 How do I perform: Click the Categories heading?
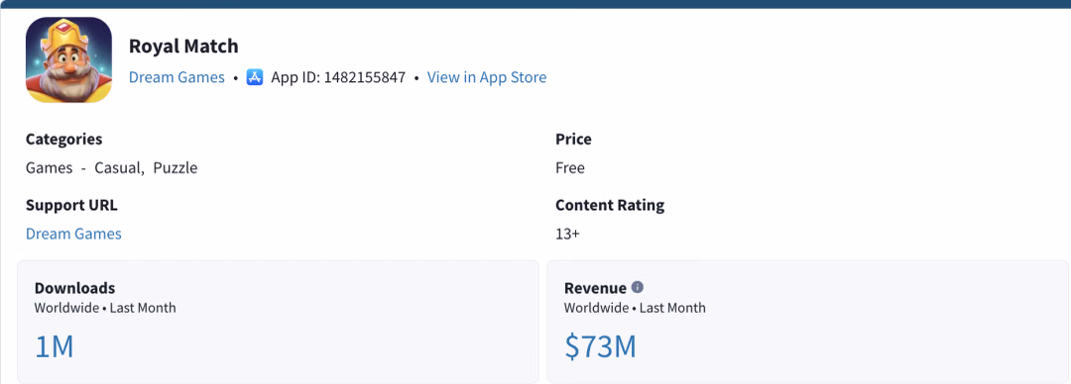click(x=64, y=140)
